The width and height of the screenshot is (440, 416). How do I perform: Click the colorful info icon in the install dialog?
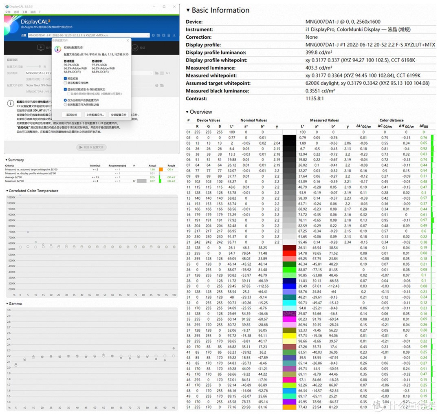point(57,49)
